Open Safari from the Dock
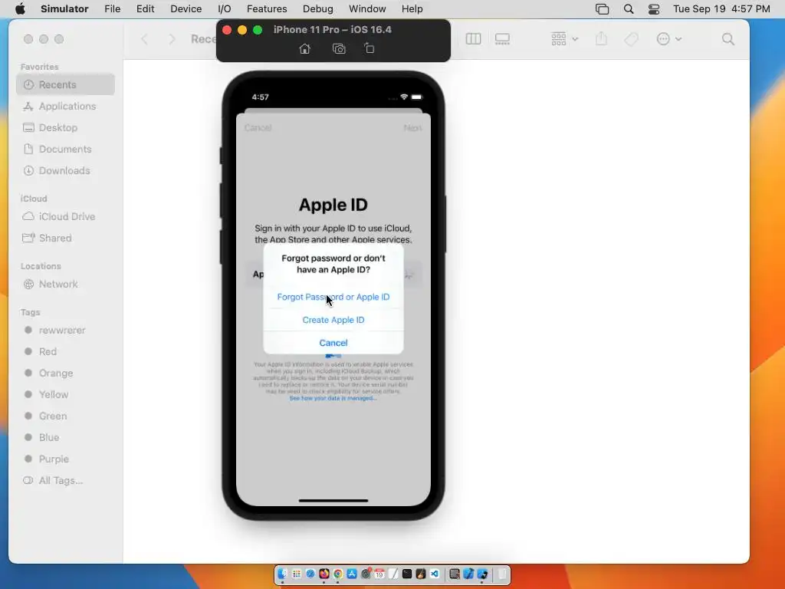The image size is (785, 589). click(x=310, y=574)
